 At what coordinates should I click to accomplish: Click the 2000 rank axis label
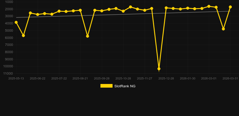(9, 9)
